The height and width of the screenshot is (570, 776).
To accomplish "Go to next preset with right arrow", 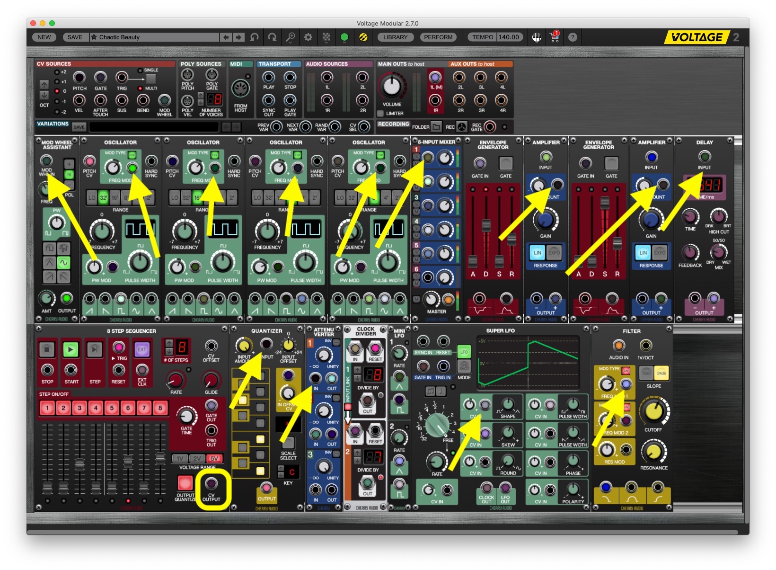I will tap(239, 37).
